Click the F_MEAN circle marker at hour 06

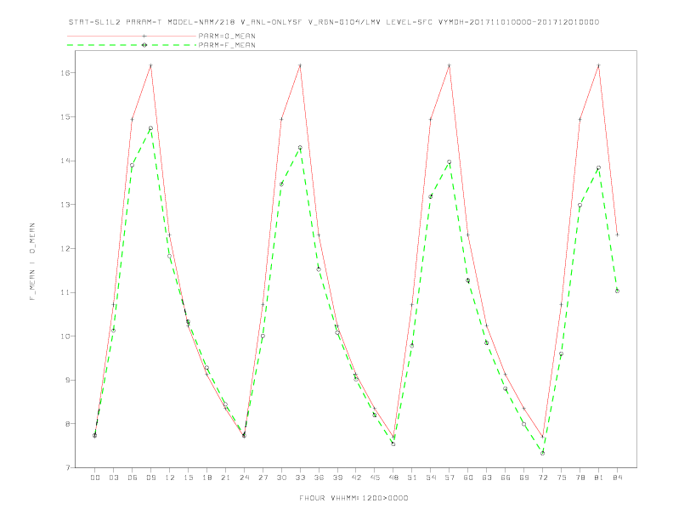(133, 165)
